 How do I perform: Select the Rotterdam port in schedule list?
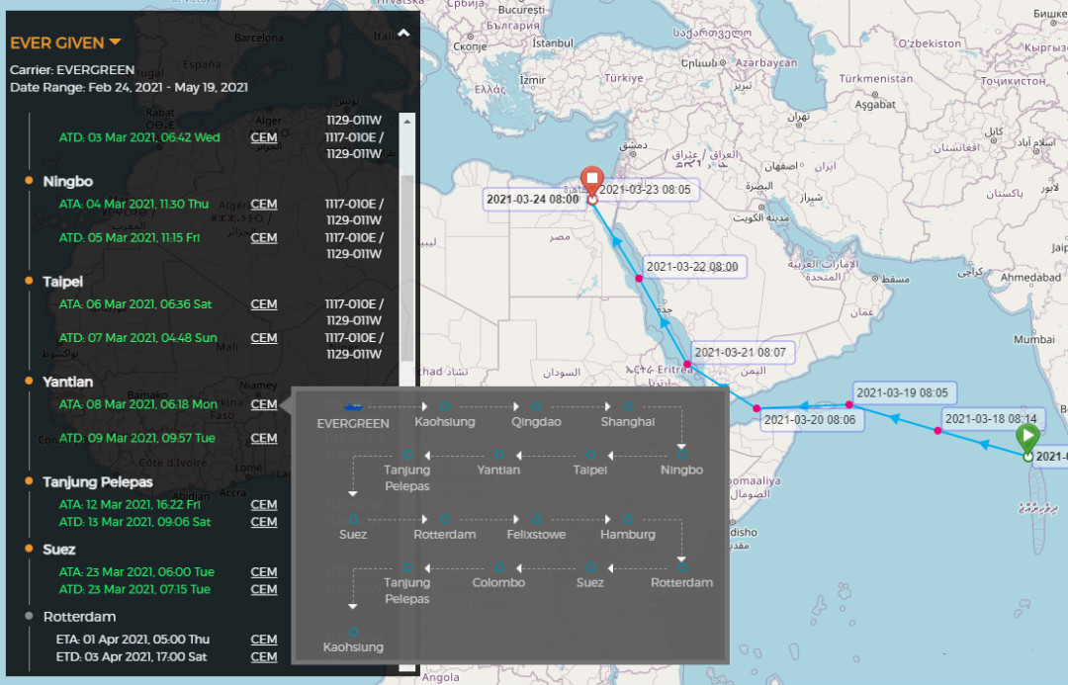[x=79, y=616]
